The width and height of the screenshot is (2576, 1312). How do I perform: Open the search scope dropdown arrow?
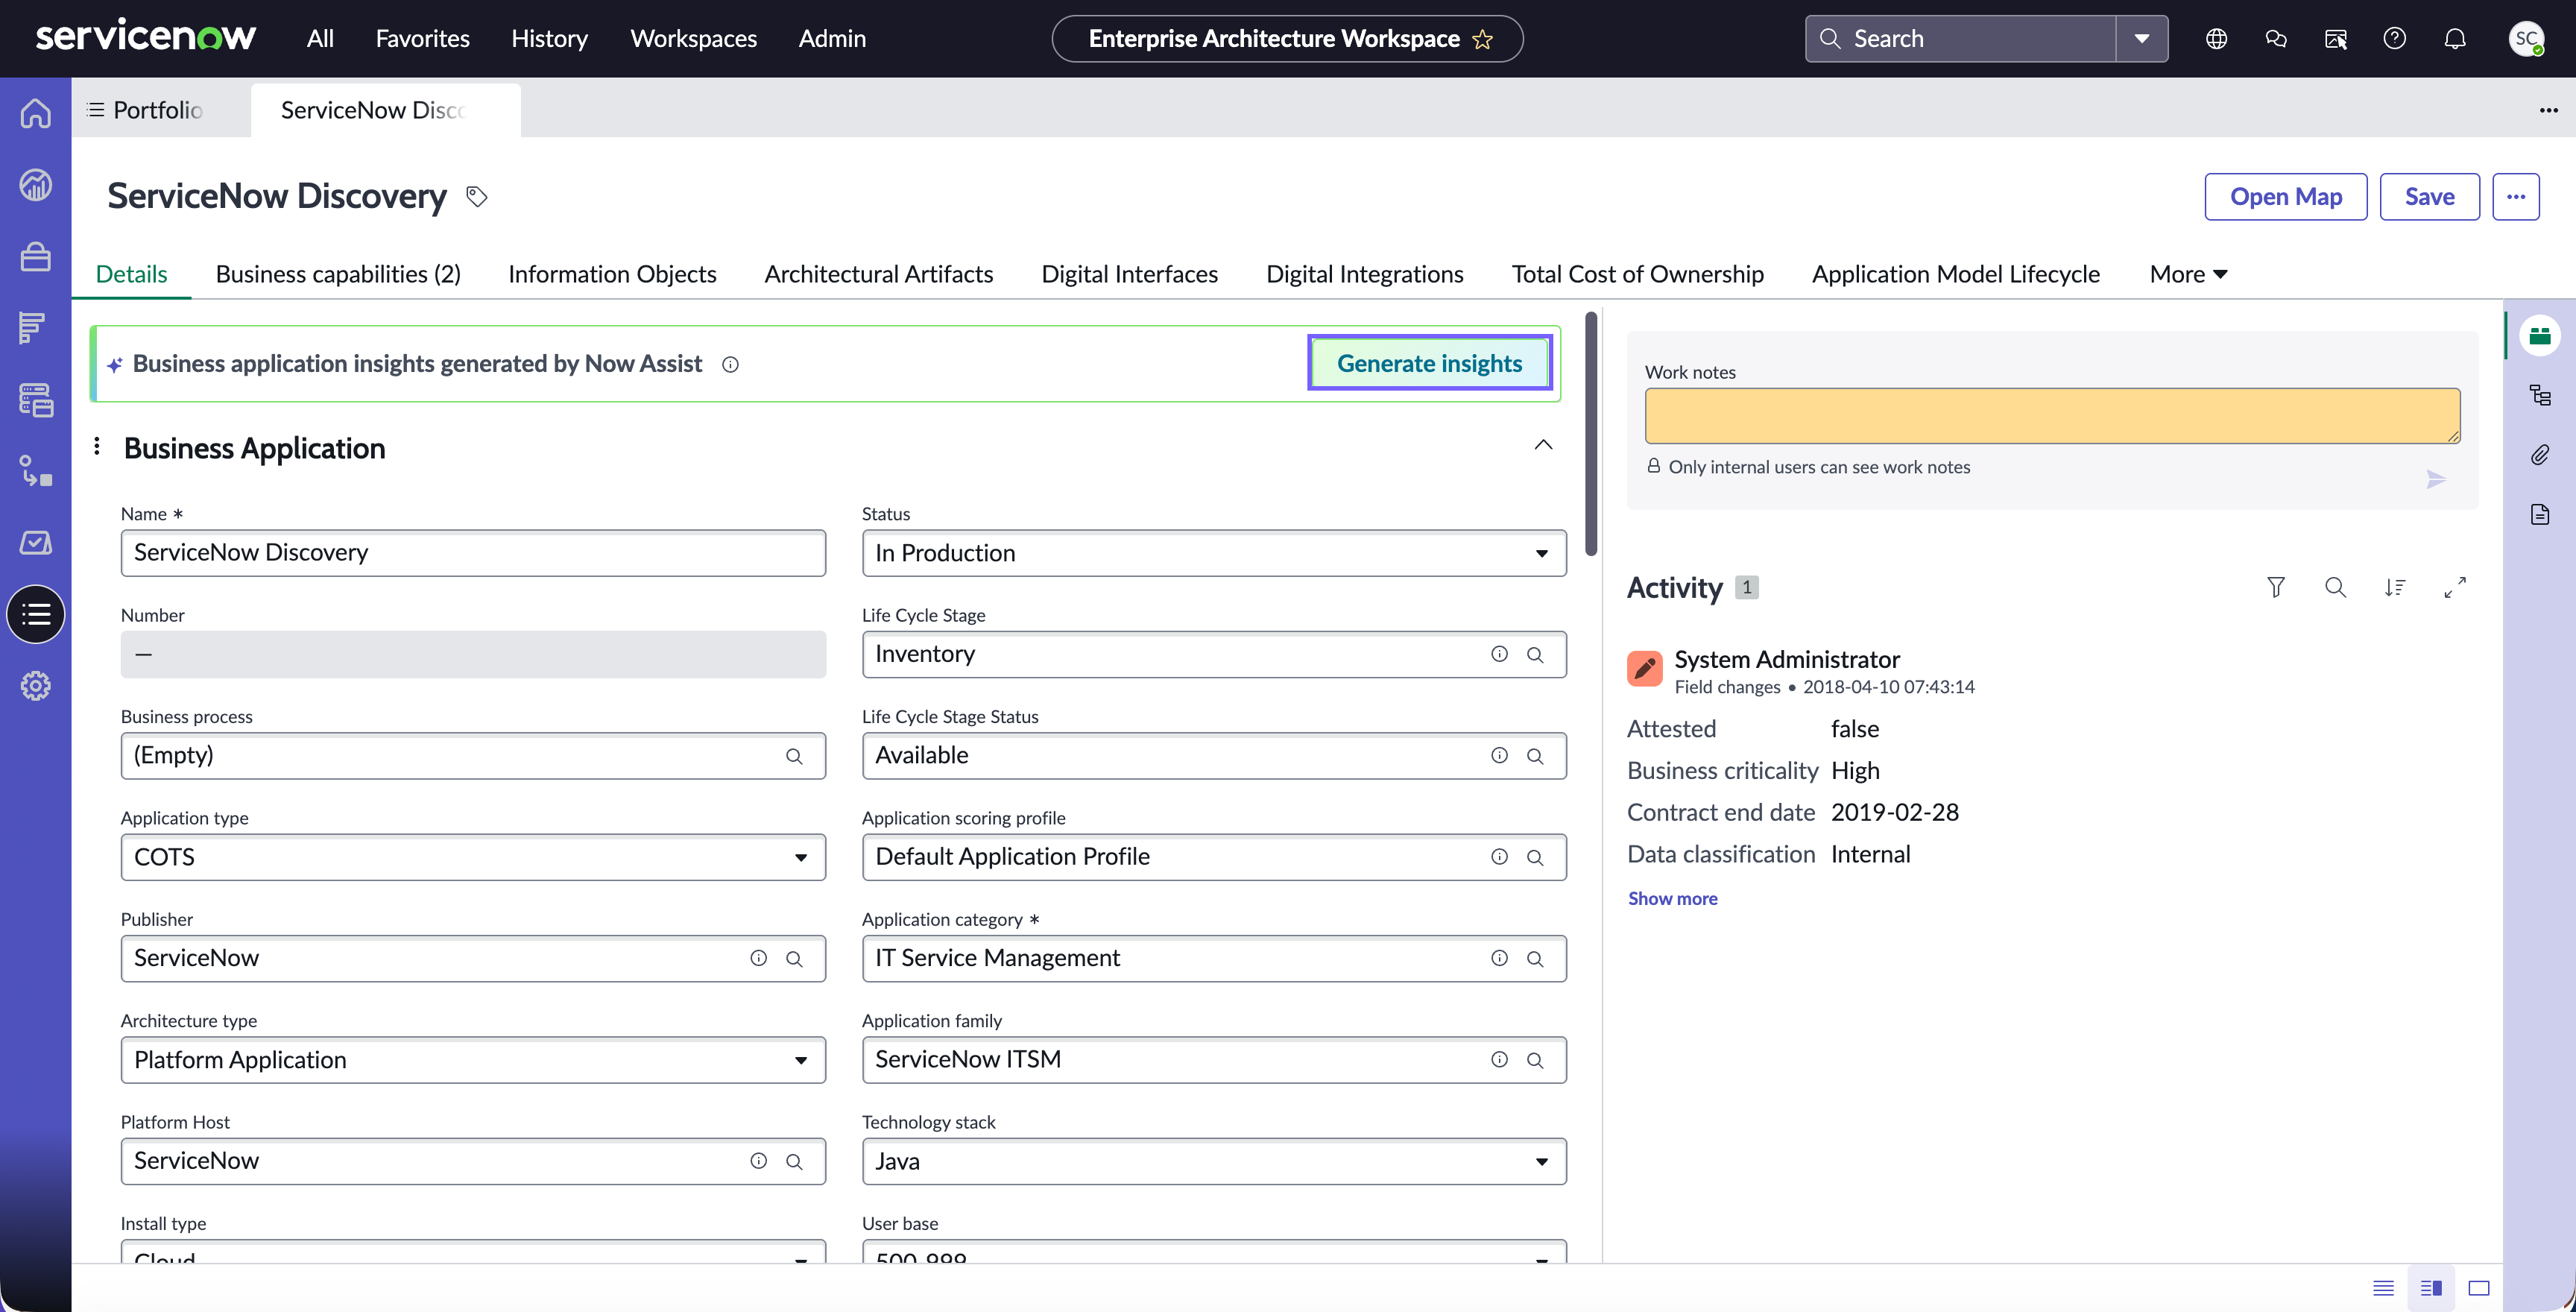coord(2141,38)
